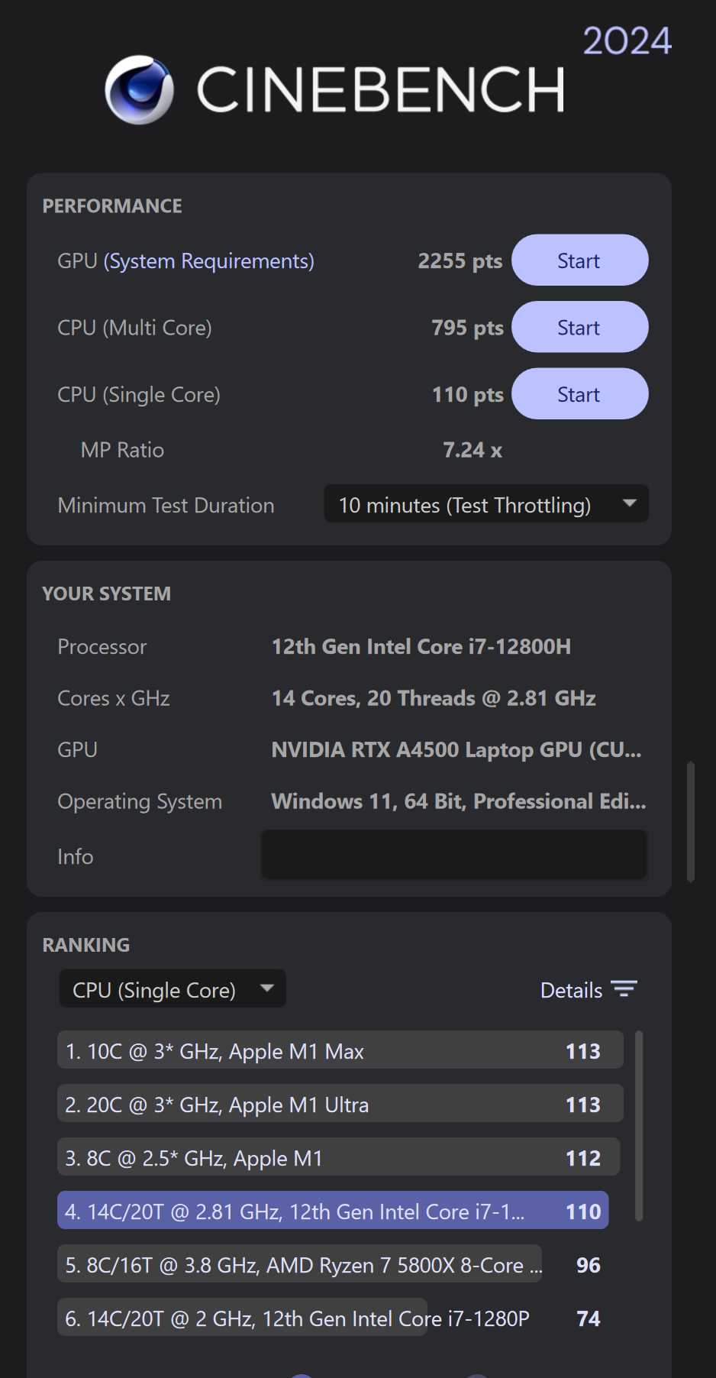Screen dimensions: 716x1378
Task: Click the Details label in Ranking
Action: [571, 990]
